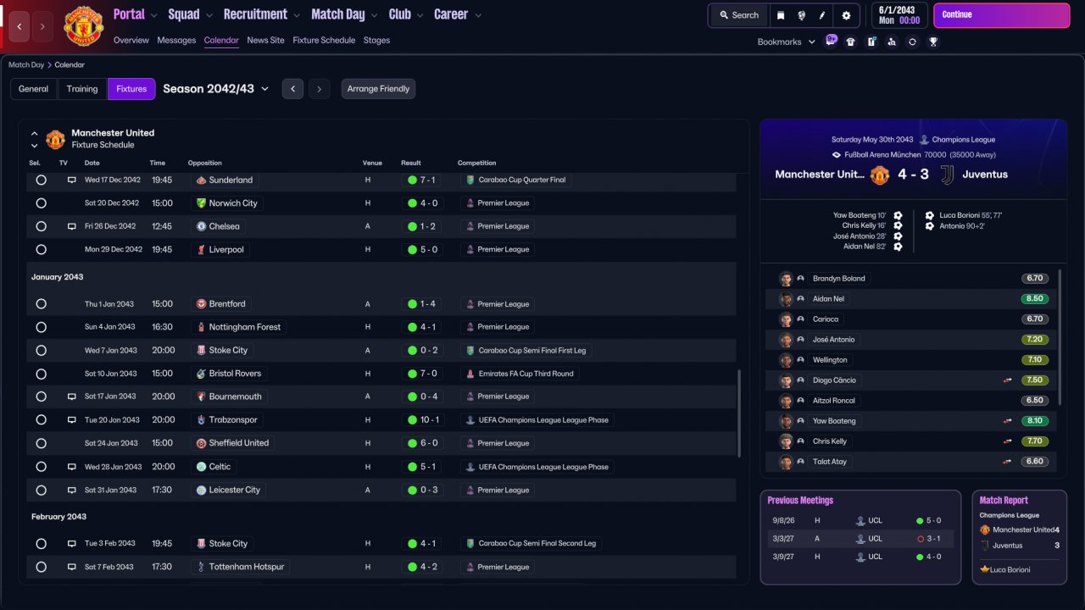Click the Brandyn Boland player portrait

click(786, 279)
